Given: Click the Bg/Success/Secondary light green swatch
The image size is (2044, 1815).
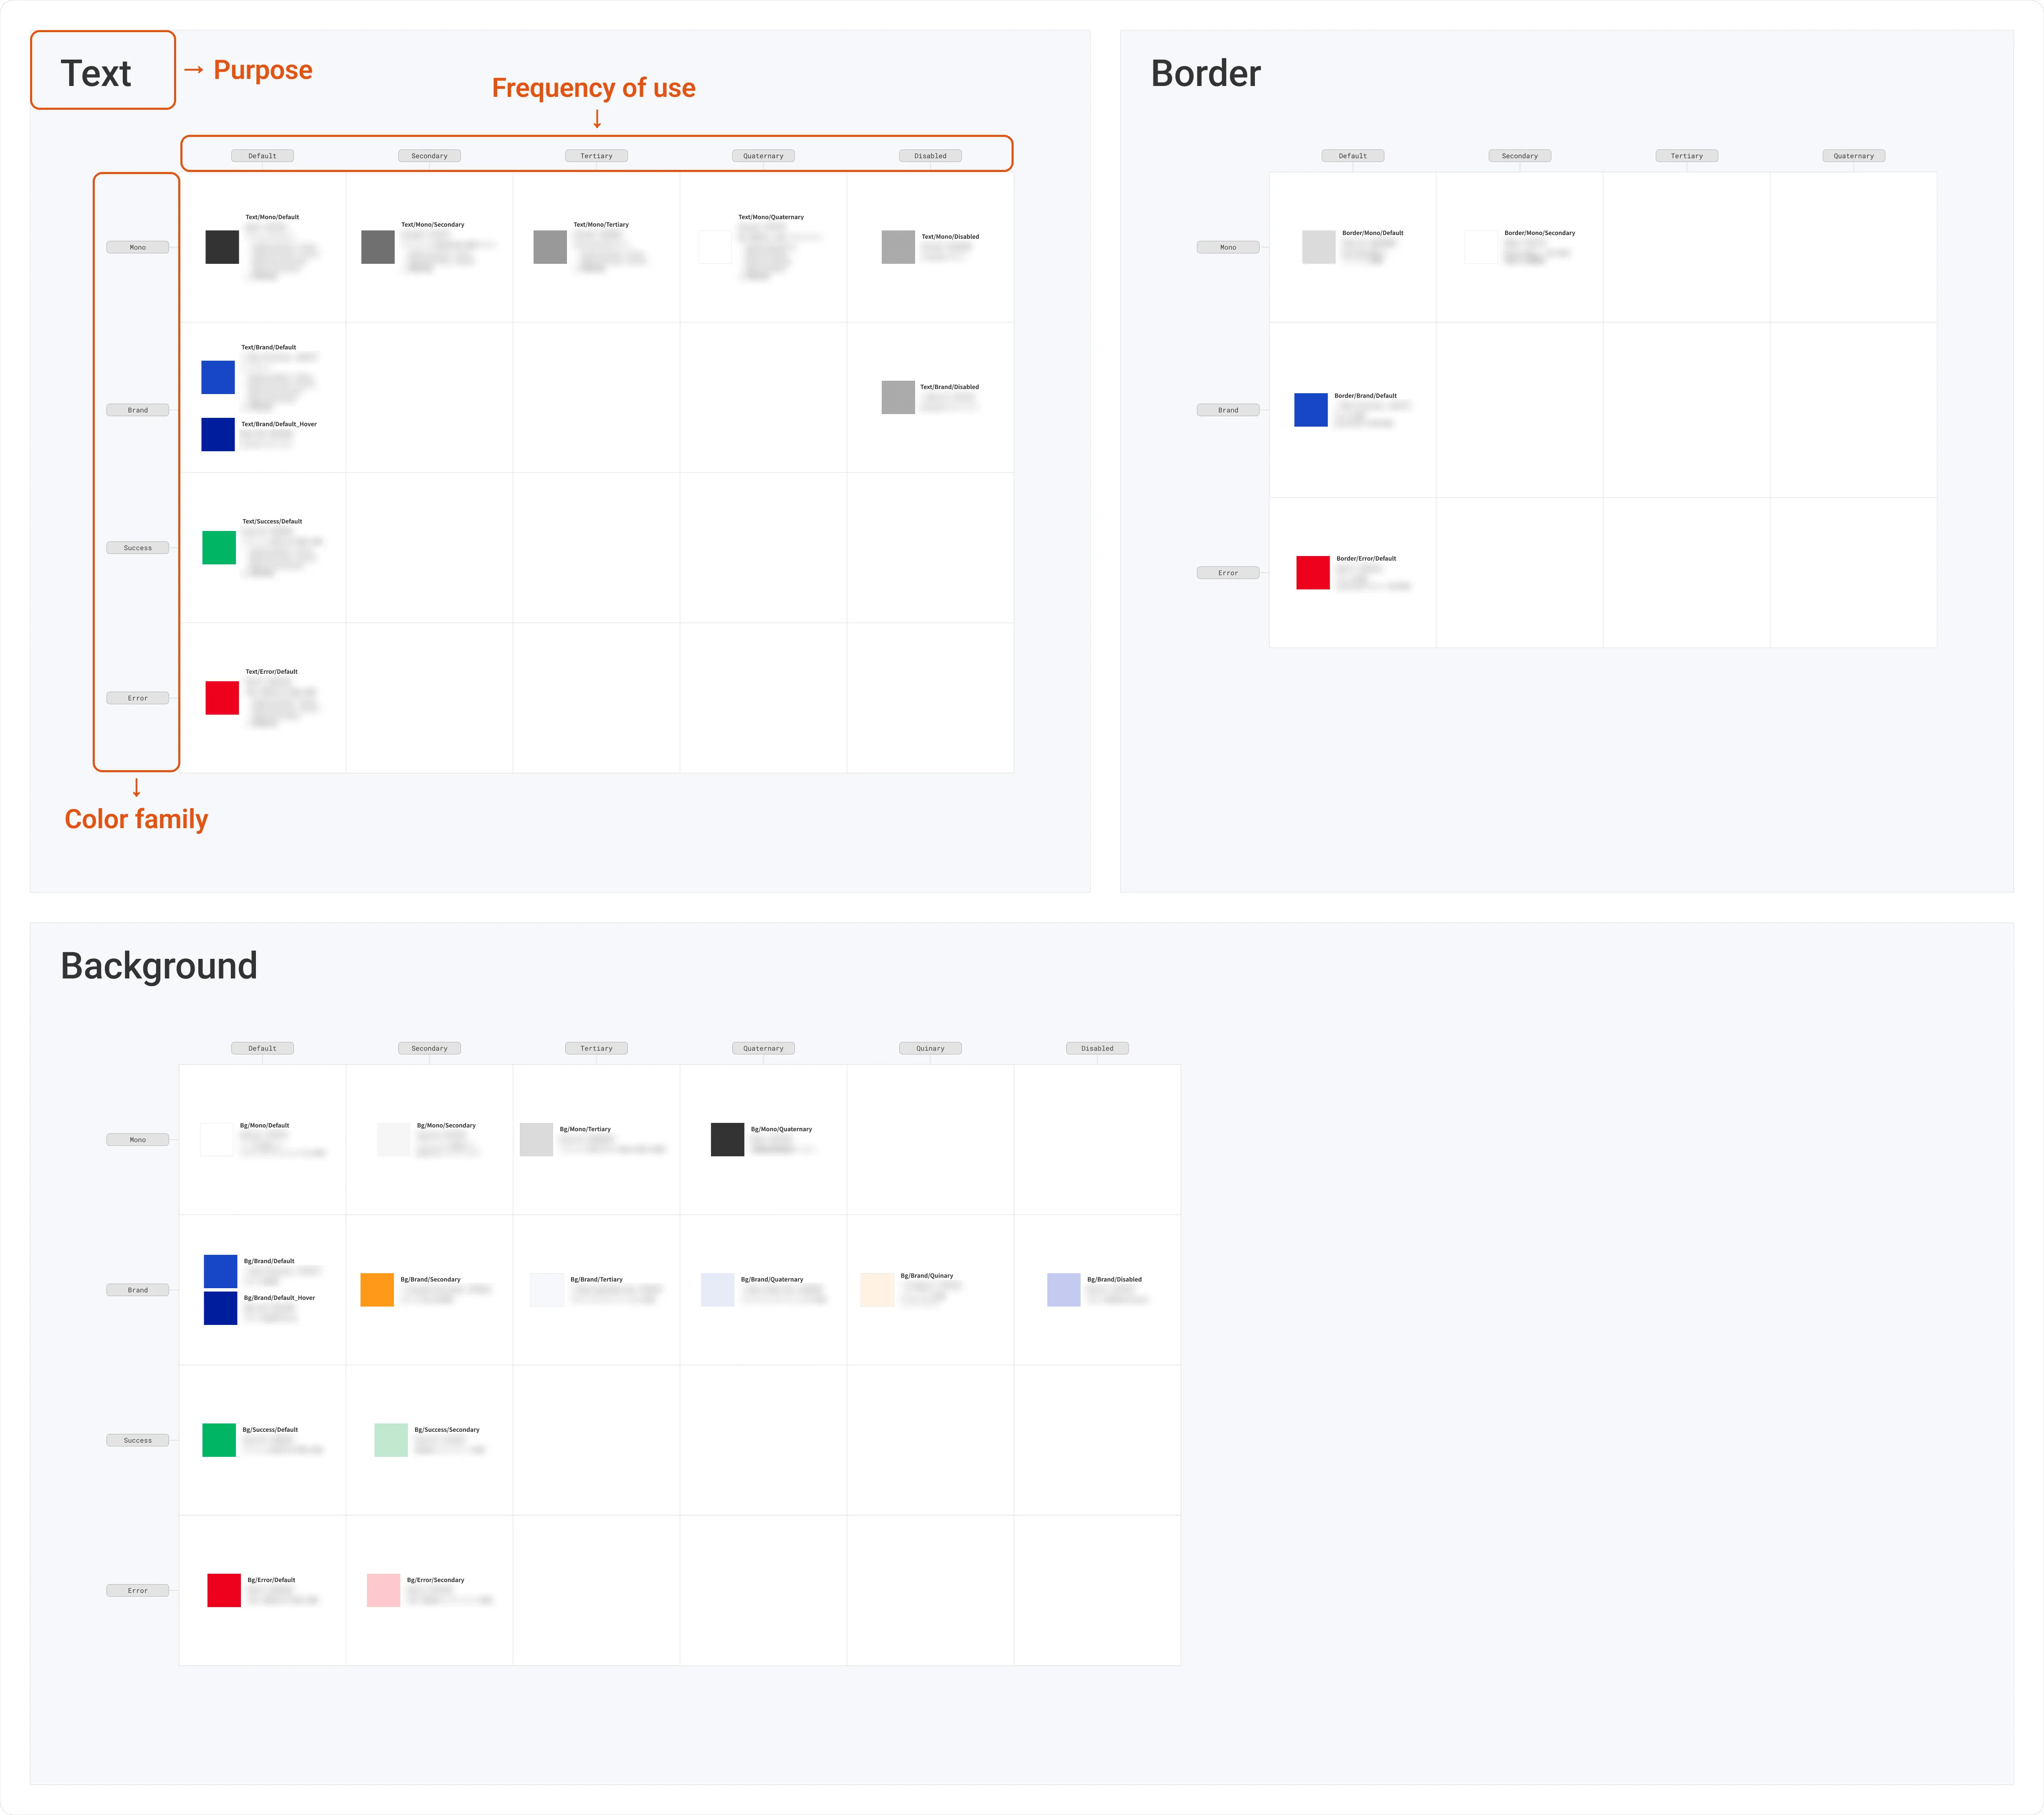Looking at the screenshot, I should [391, 1439].
